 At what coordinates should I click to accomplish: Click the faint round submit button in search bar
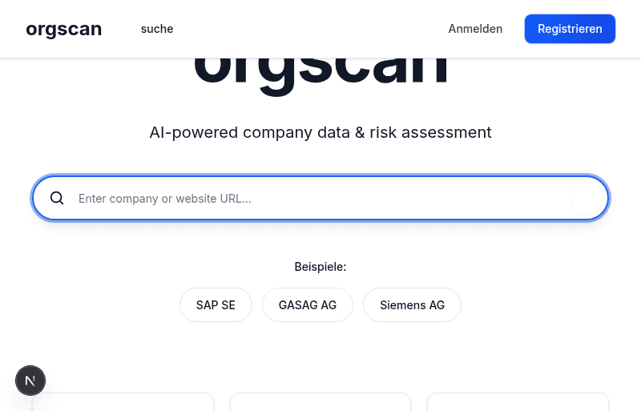[587, 199]
